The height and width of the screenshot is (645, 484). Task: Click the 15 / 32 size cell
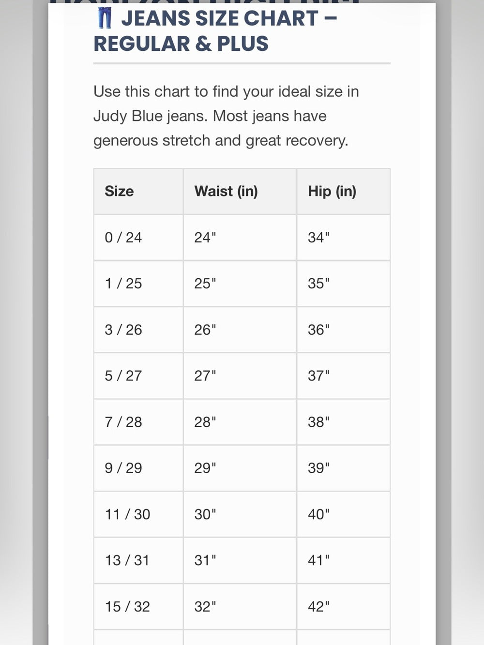click(x=138, y=607)
